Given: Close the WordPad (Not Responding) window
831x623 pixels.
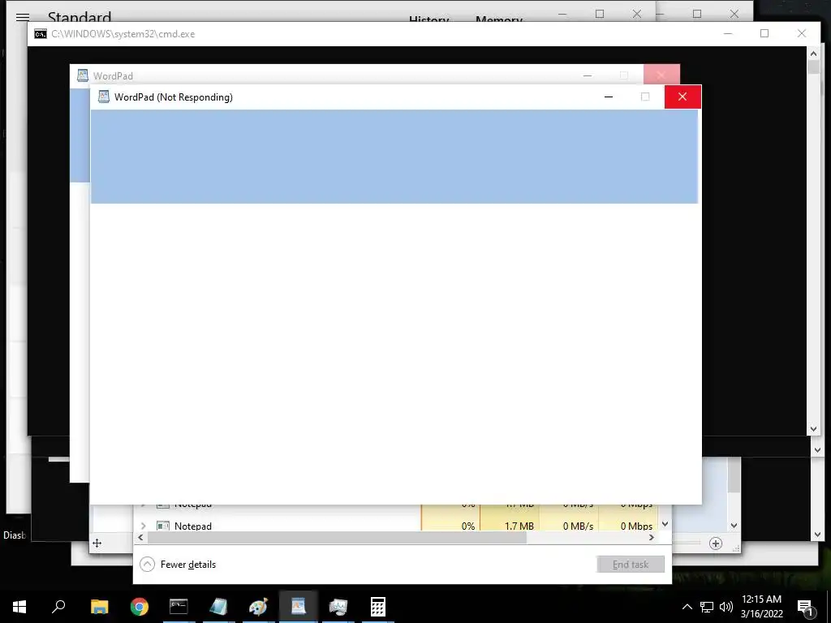Looking at the screenshot, I should (682, 97).
